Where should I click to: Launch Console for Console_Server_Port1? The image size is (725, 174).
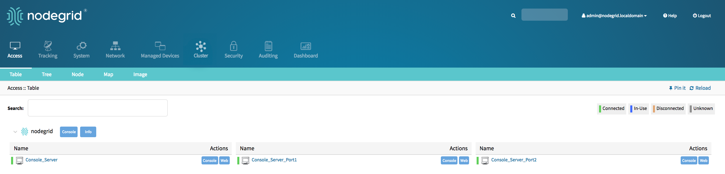(x=449, y=160)
